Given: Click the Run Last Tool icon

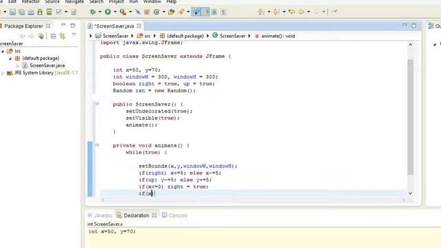Looking at the screenshot, I should (123, 12).
